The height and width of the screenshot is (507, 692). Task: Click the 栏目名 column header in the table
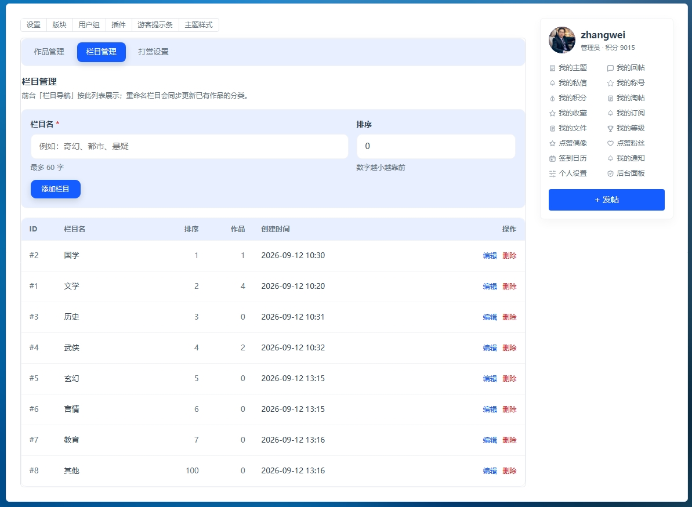click(x=75, y=229)
